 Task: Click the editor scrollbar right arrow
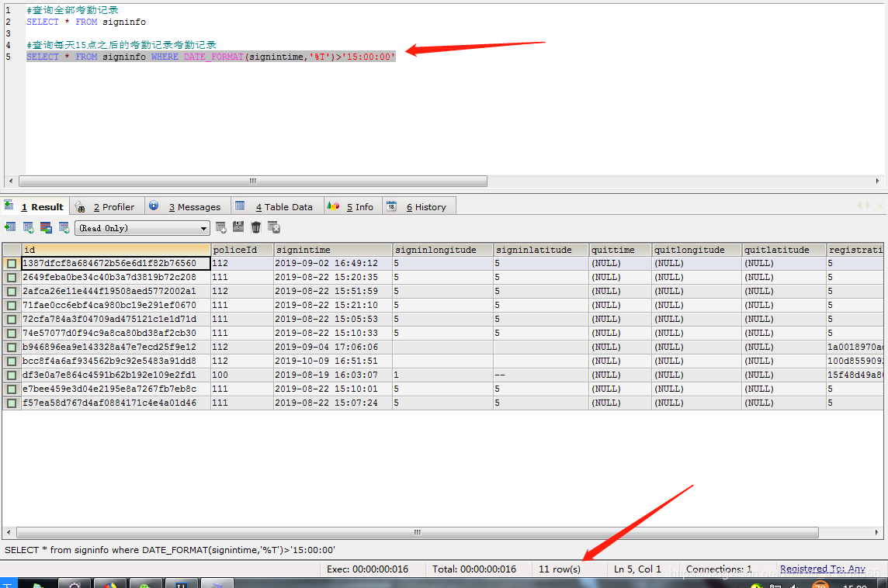coord(877,181)
